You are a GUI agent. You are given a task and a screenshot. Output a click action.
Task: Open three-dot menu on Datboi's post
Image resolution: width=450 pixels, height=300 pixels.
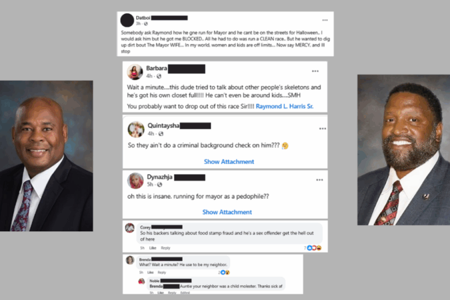(x=325, y=20)
